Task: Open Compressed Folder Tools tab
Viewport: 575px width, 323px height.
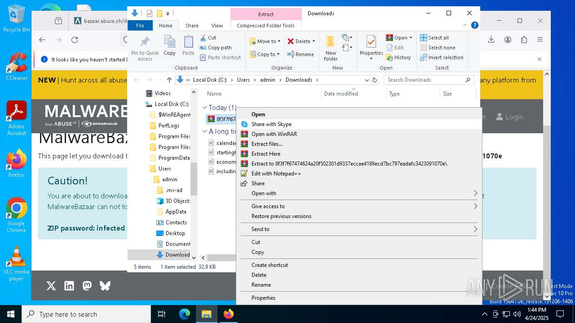Action: pos(265,26)
